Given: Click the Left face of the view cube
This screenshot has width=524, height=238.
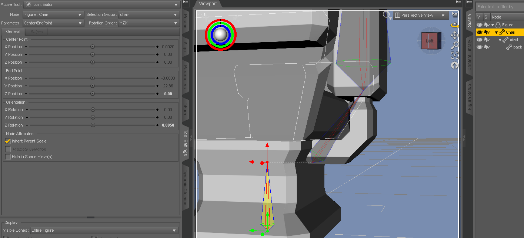Looking at the screenshot, I should 430,41.
